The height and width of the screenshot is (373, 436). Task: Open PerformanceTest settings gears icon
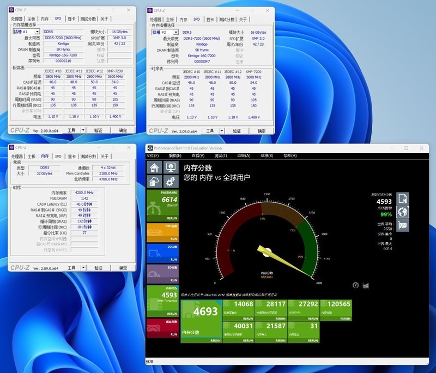[x=170, y=182]
